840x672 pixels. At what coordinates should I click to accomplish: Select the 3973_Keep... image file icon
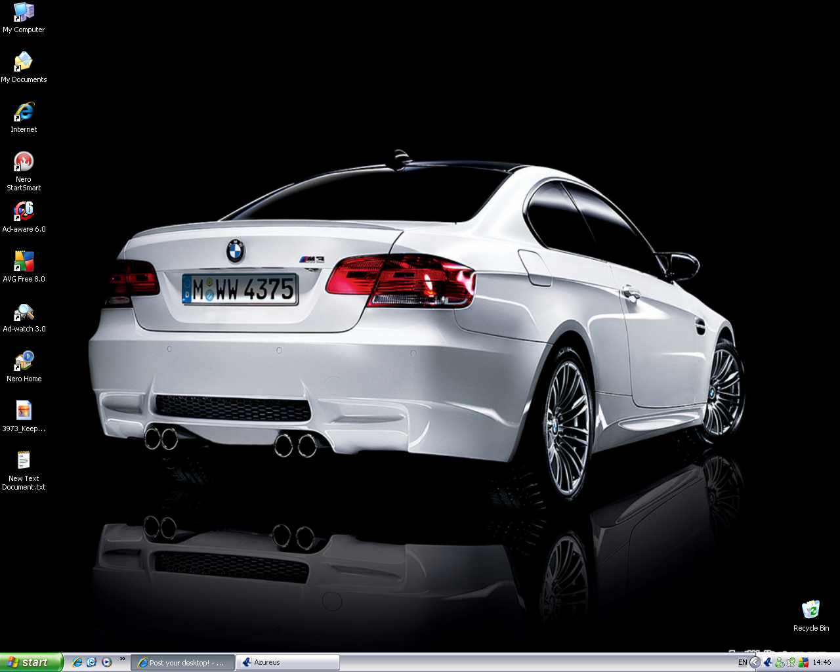point(24,417)
